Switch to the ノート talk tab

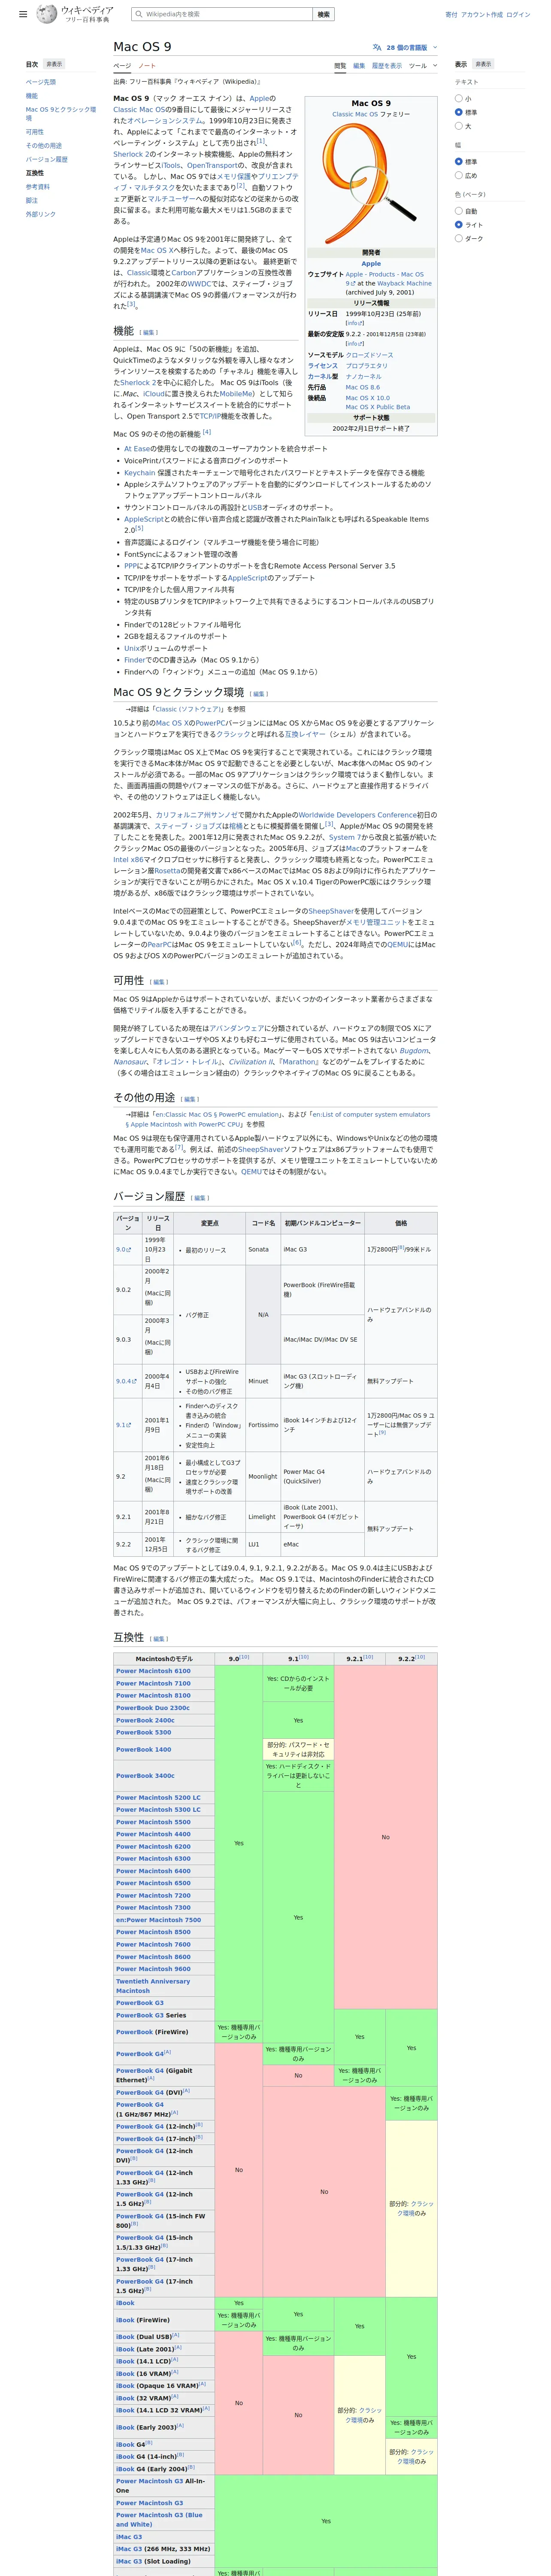tap(147, 66)
